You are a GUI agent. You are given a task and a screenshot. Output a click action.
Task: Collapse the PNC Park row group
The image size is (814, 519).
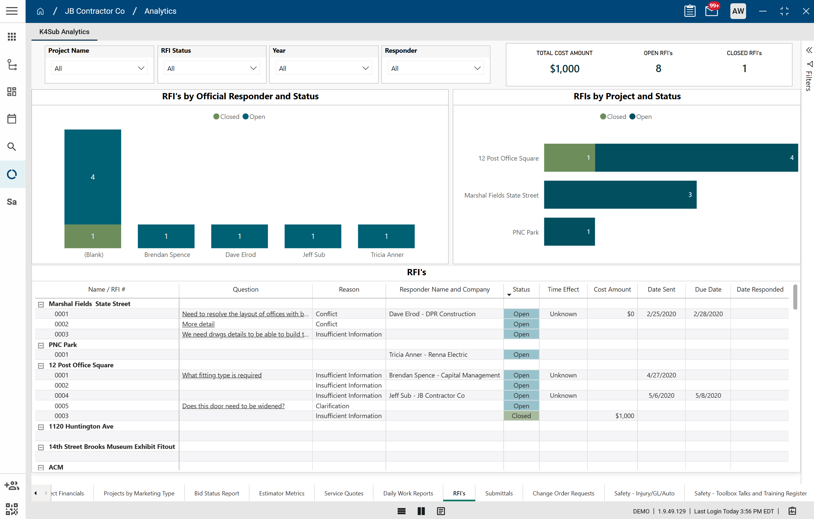click(x=41, y=345)
